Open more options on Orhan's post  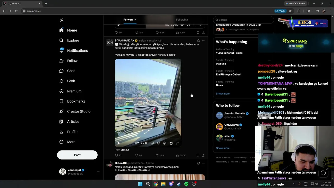point(203,163)
